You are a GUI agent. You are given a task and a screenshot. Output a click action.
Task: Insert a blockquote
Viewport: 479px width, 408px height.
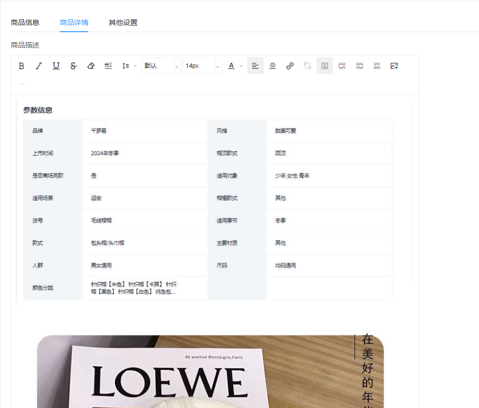pos(108,66)
